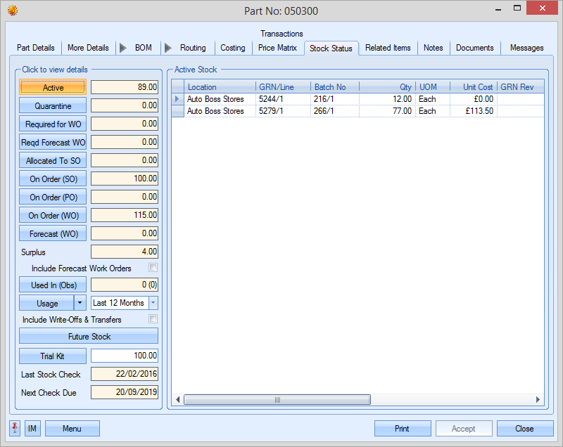Tick Include Write-Offs & Transfers checkbox
The height and width of the screenshot is (447, 563).
[153, 320]
